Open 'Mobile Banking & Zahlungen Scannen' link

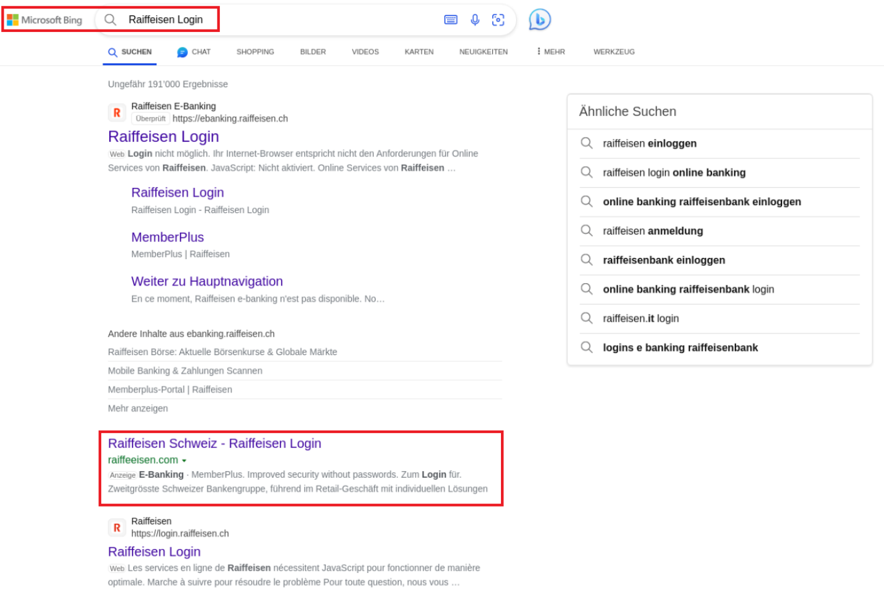[x=185, y=371]
